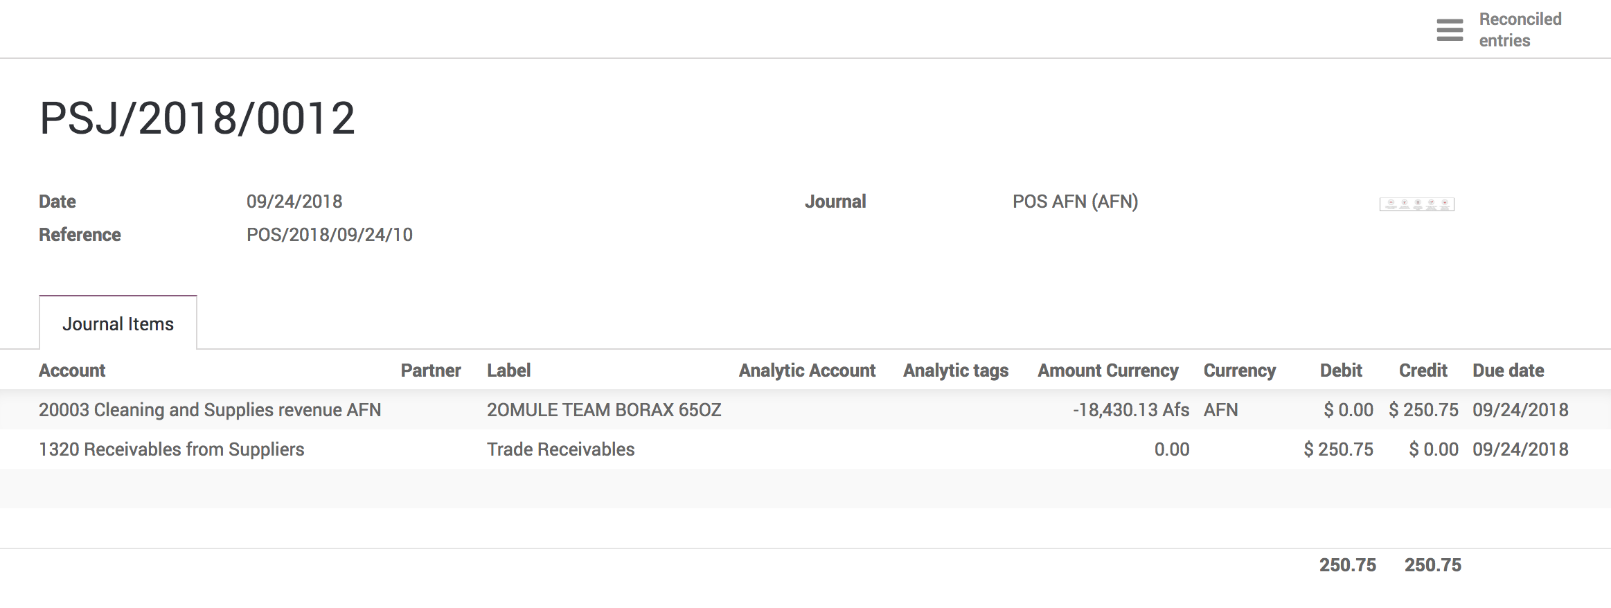1611x608 pixels.
Task: Select the $ 250.75 credit cell in the revenue row
Action: point(1424,410)
